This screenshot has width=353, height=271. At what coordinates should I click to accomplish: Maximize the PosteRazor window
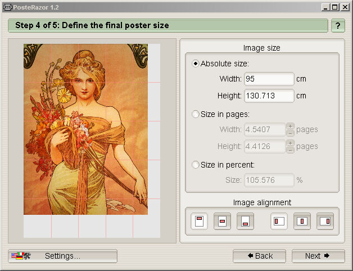335,7
